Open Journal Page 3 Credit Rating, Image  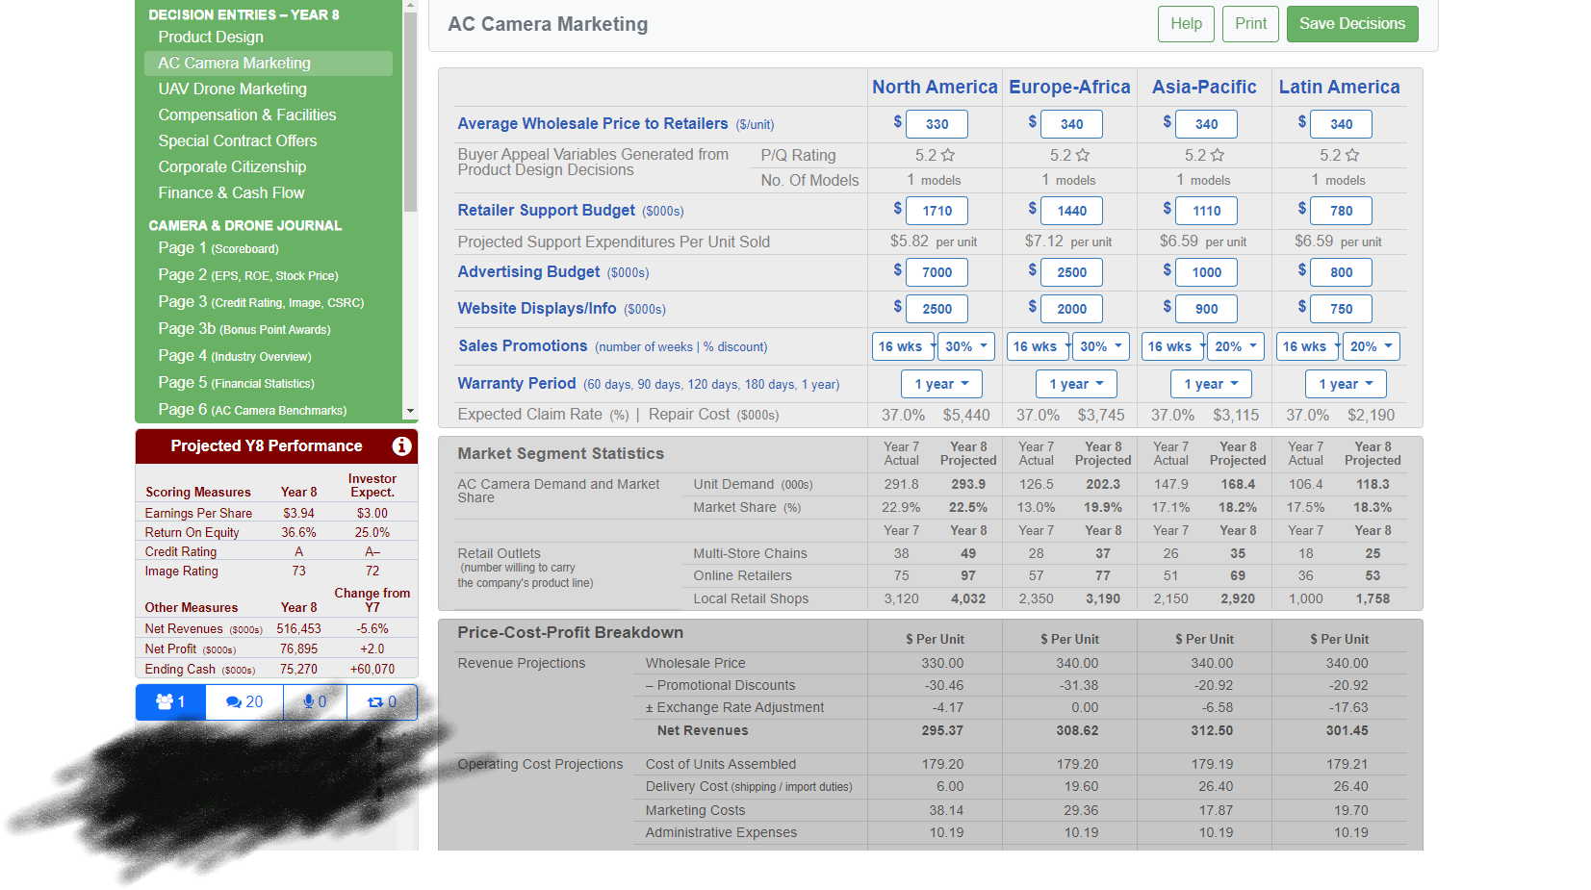click(x=261, y=302)
